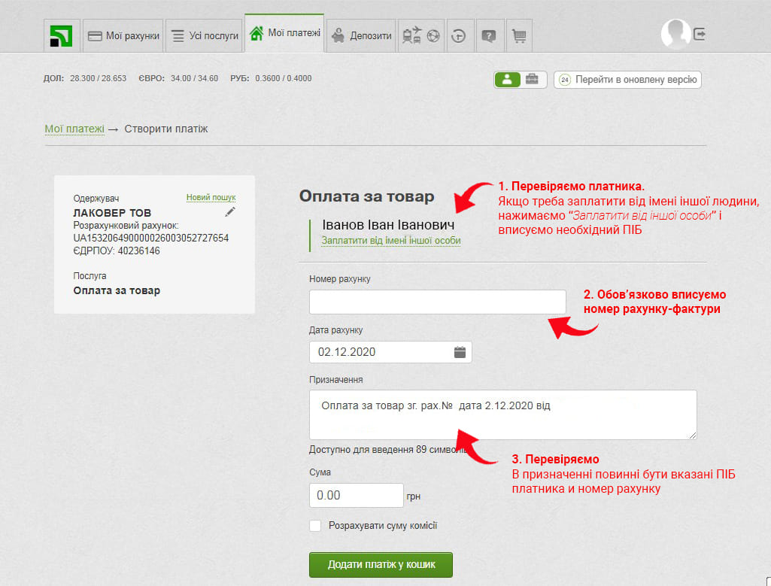The width and height of the screenshot is (771, 586).
Task: Open the help question mark icon
Action: pyautogui.click(x=489, y=36)
